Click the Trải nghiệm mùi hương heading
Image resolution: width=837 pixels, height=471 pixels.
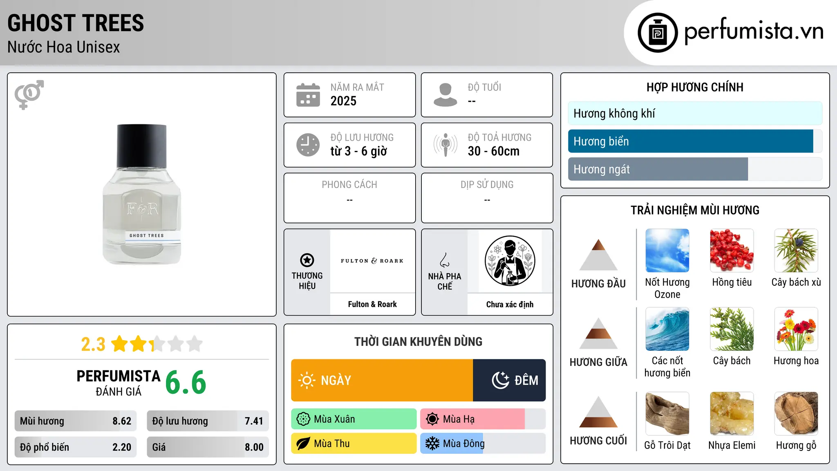tap(695, 210)
